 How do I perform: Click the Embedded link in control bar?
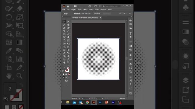point(77,14)
